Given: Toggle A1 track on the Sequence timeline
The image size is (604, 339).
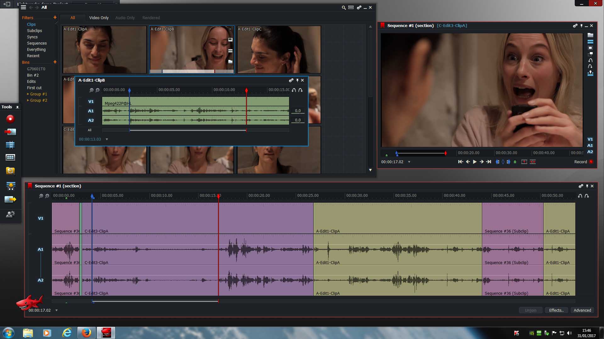Looking at the screenshot, I should click(x=41, y=250).
